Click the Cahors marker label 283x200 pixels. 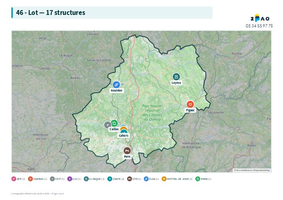(124, 135)
